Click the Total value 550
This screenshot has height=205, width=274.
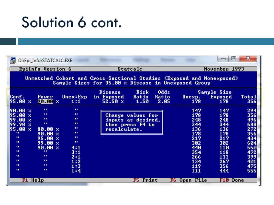tap(252, 148)
